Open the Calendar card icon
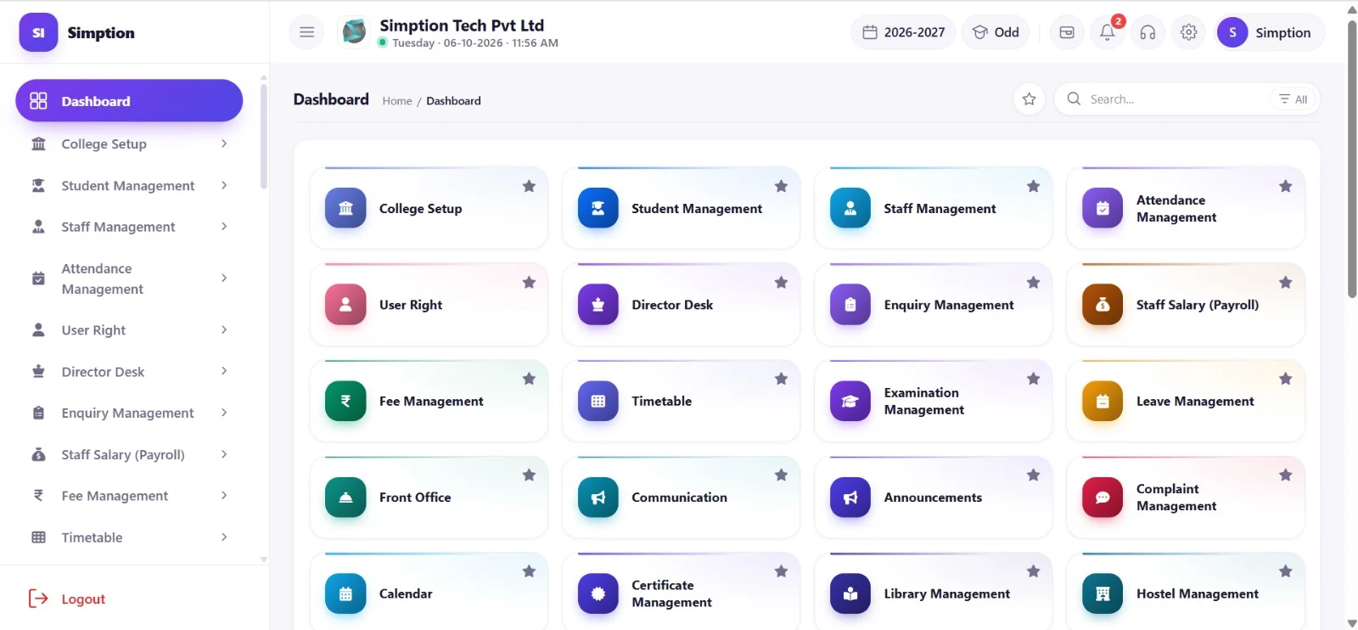This screenshot has width=1358, height=630. point(345,593)
